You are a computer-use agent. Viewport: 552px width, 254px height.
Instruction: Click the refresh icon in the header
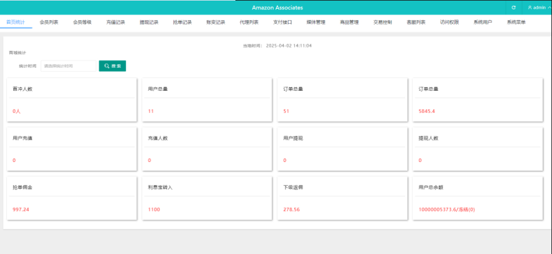pos(513,8)
